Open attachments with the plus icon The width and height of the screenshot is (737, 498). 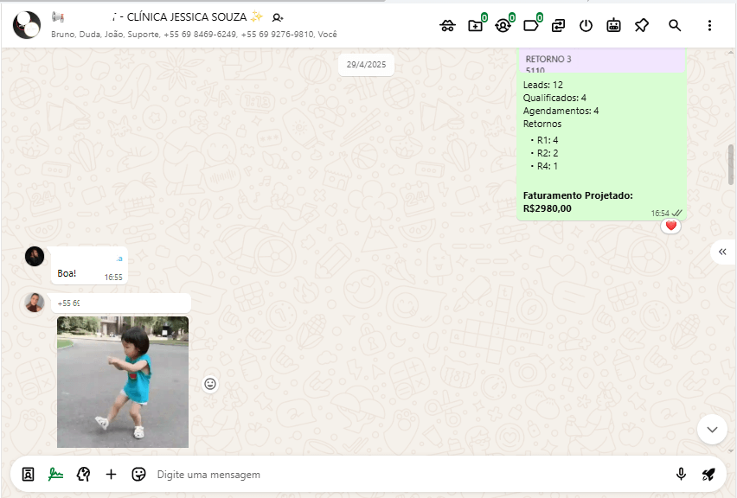[x=111, y=474]
